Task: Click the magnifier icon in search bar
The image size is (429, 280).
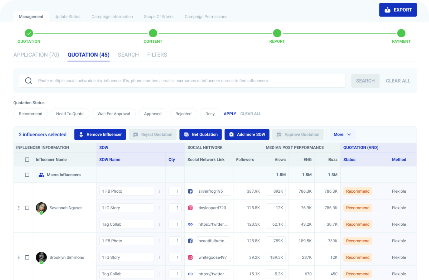Action: pos(28,81)
